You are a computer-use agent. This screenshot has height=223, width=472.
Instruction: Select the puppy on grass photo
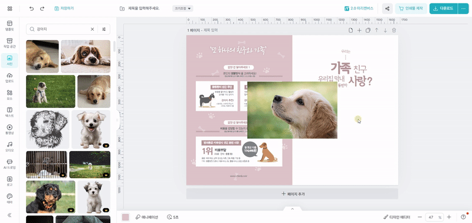[51, 91]
